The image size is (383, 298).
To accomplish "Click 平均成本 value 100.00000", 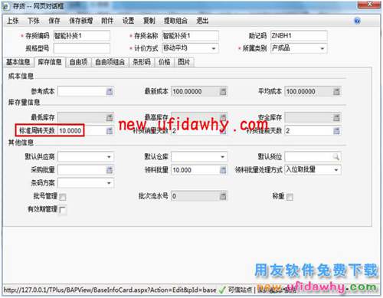I will tap(300, 91).
